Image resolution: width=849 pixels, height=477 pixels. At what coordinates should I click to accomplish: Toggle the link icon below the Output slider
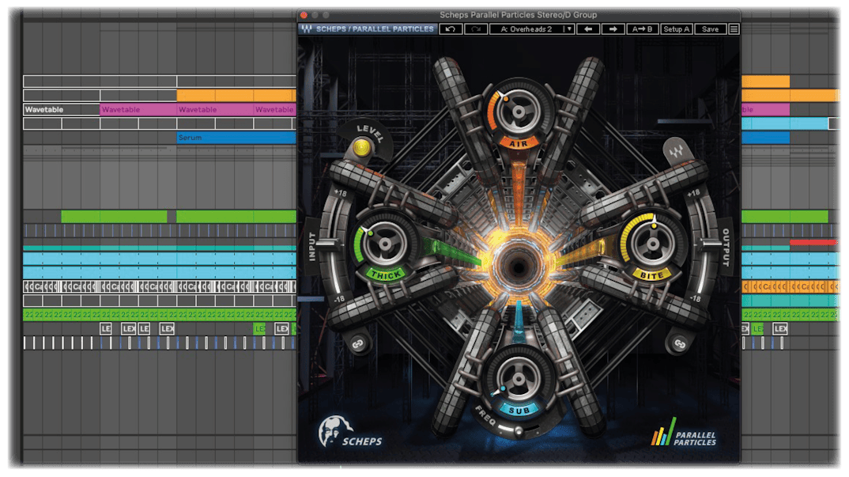(x=680, y=343)
